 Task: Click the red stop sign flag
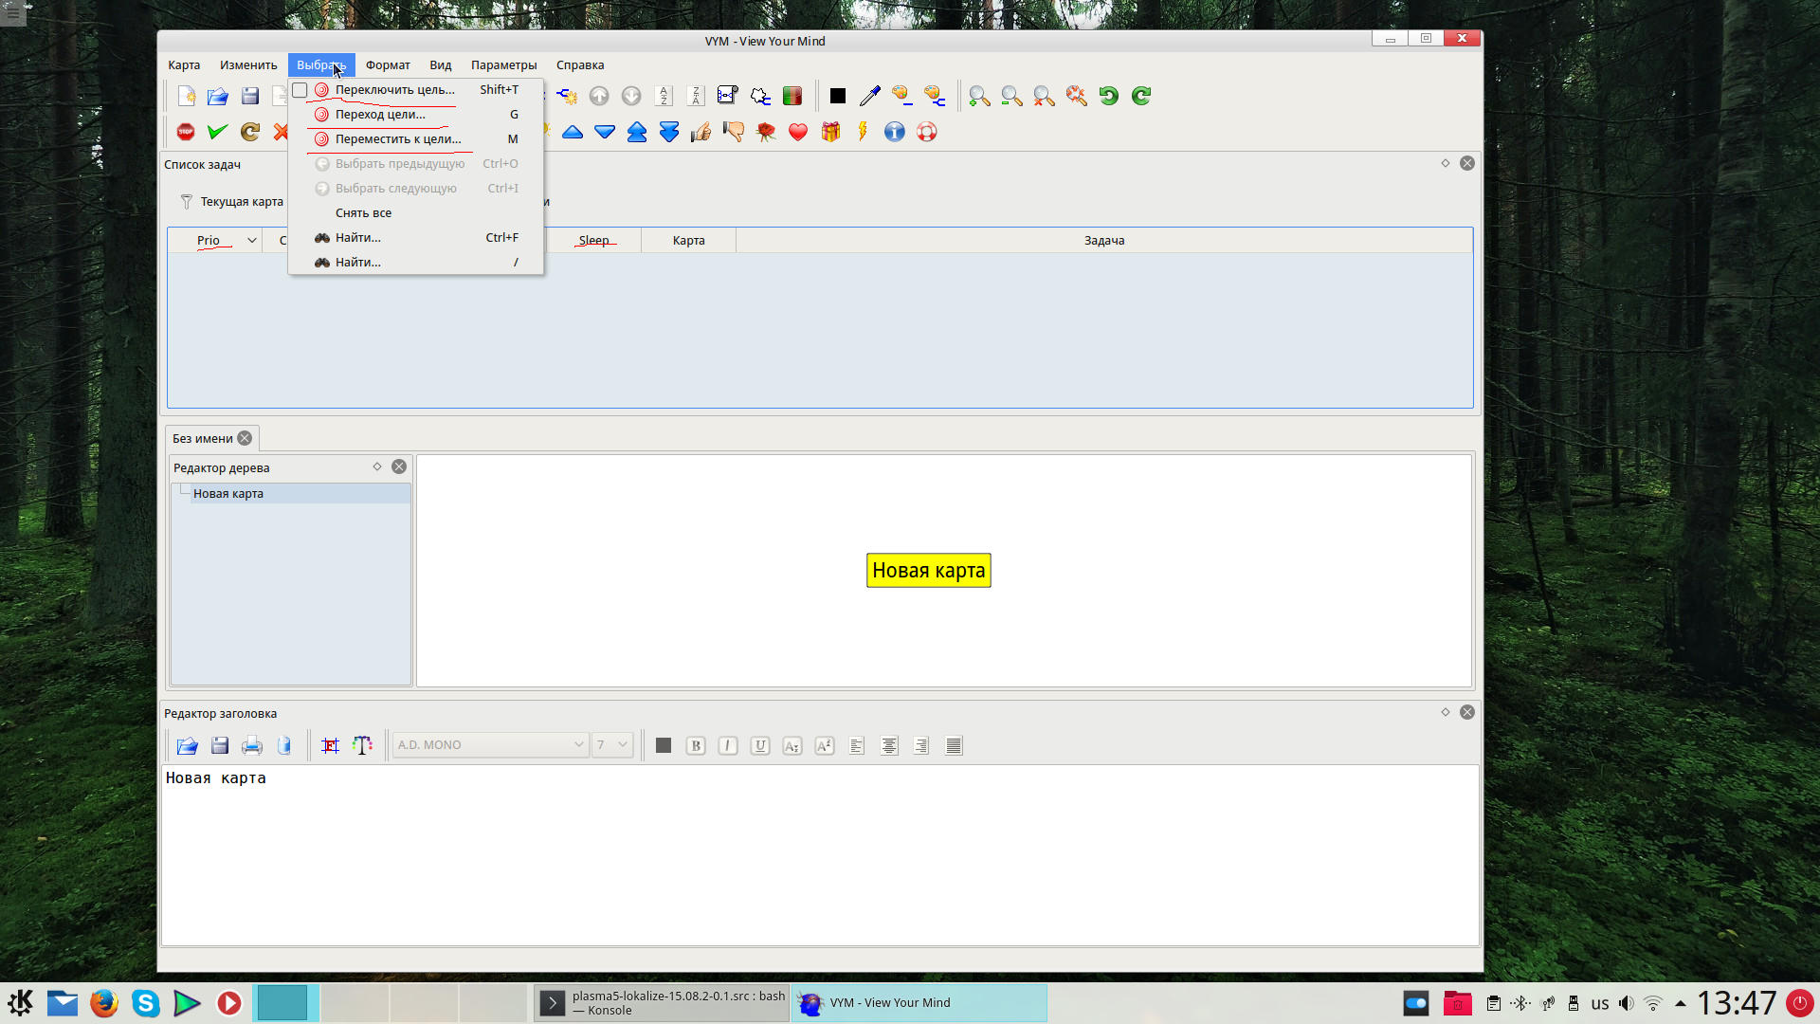186,132
